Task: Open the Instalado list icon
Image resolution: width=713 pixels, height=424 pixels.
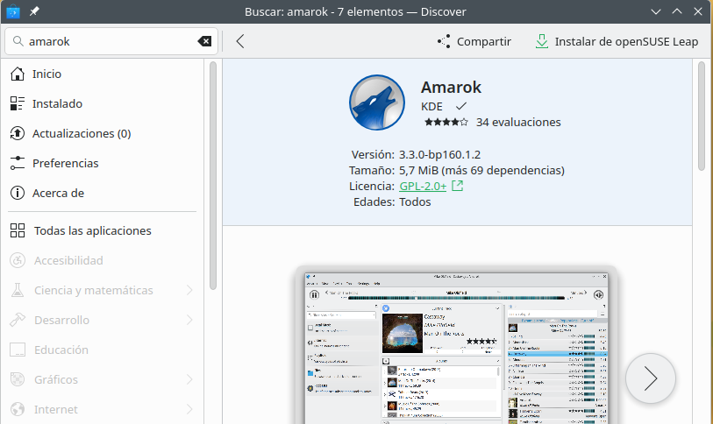Action: 18,103
